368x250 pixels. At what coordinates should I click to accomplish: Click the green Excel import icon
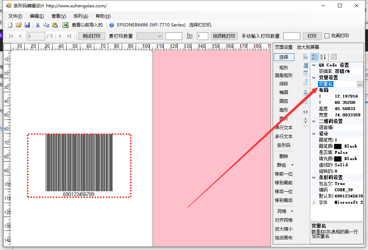tap(66, 25)
